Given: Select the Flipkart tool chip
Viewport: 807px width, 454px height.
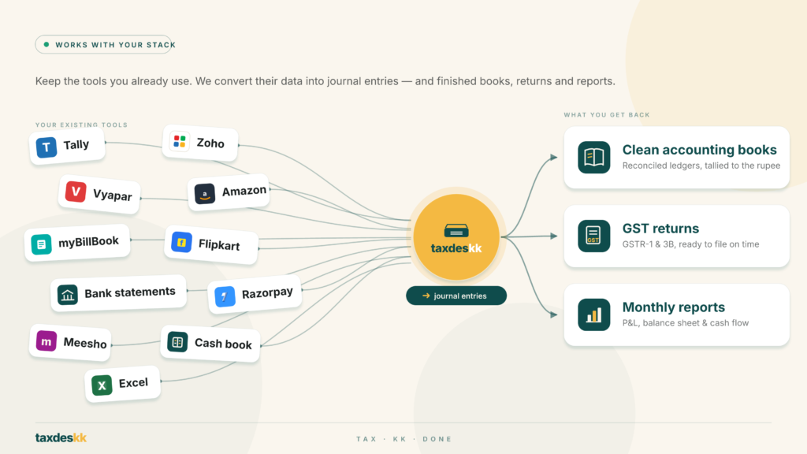Looking at the screenshot, I should (211, 244).
